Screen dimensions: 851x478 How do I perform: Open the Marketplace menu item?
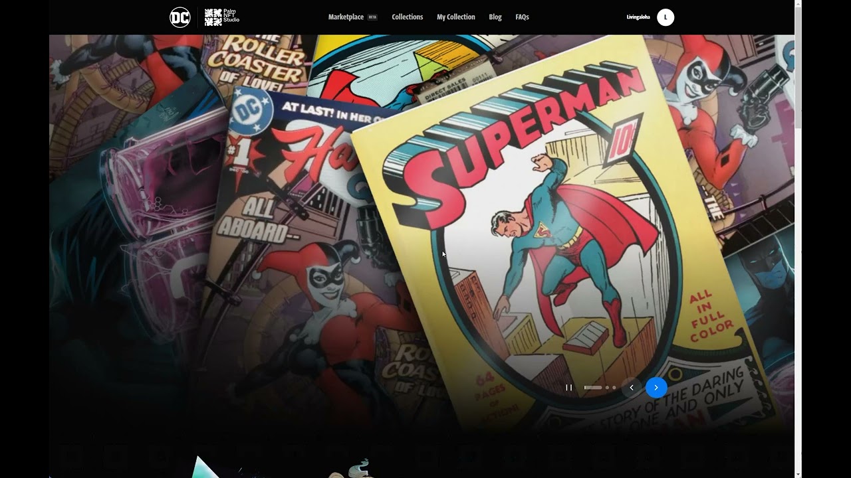pos(346,17)
